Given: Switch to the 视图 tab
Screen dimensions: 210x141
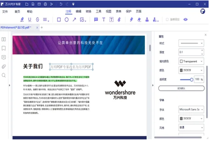Looking at the screenshot, I should coord(109,11).
